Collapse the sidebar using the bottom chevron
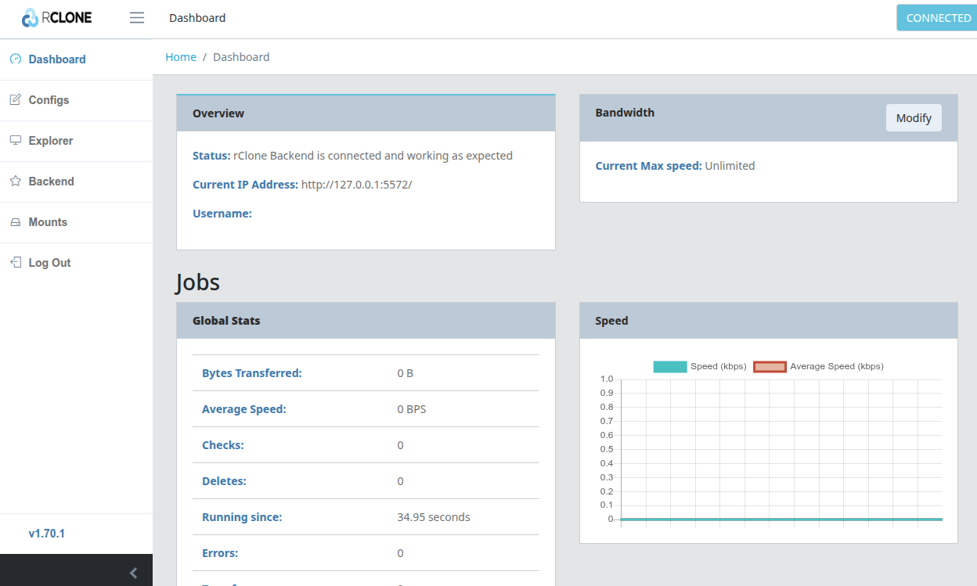977x586 pixels. (x=132, y=572)
